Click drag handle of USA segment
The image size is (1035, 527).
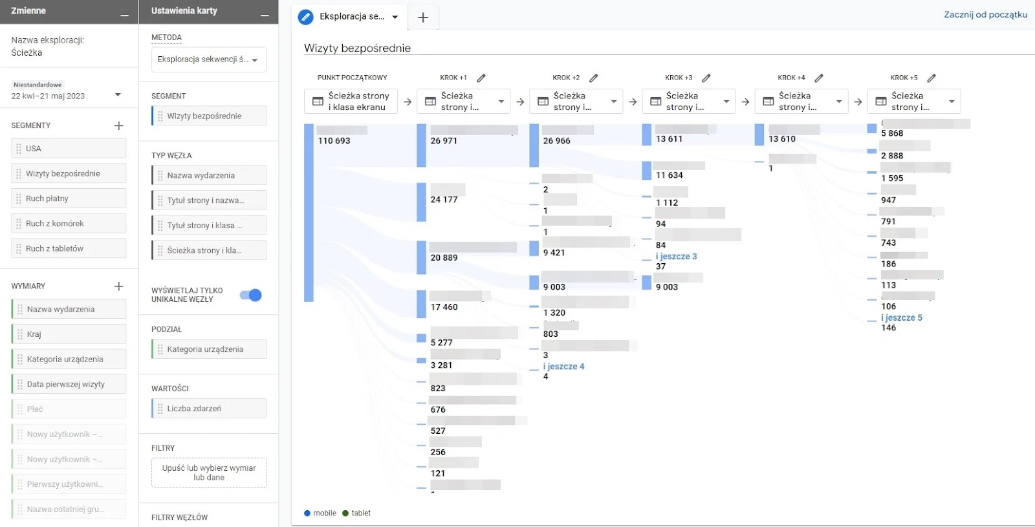pos(19,149)
